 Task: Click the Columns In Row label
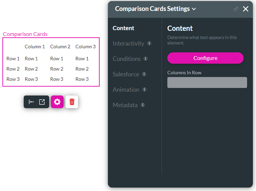click(x=184, y=73)
